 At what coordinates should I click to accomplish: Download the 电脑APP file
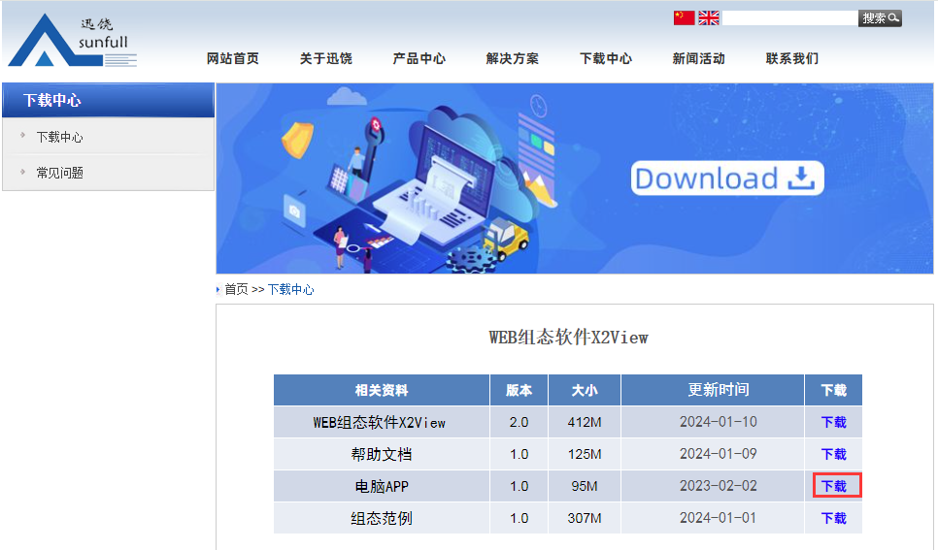(833, 486)
